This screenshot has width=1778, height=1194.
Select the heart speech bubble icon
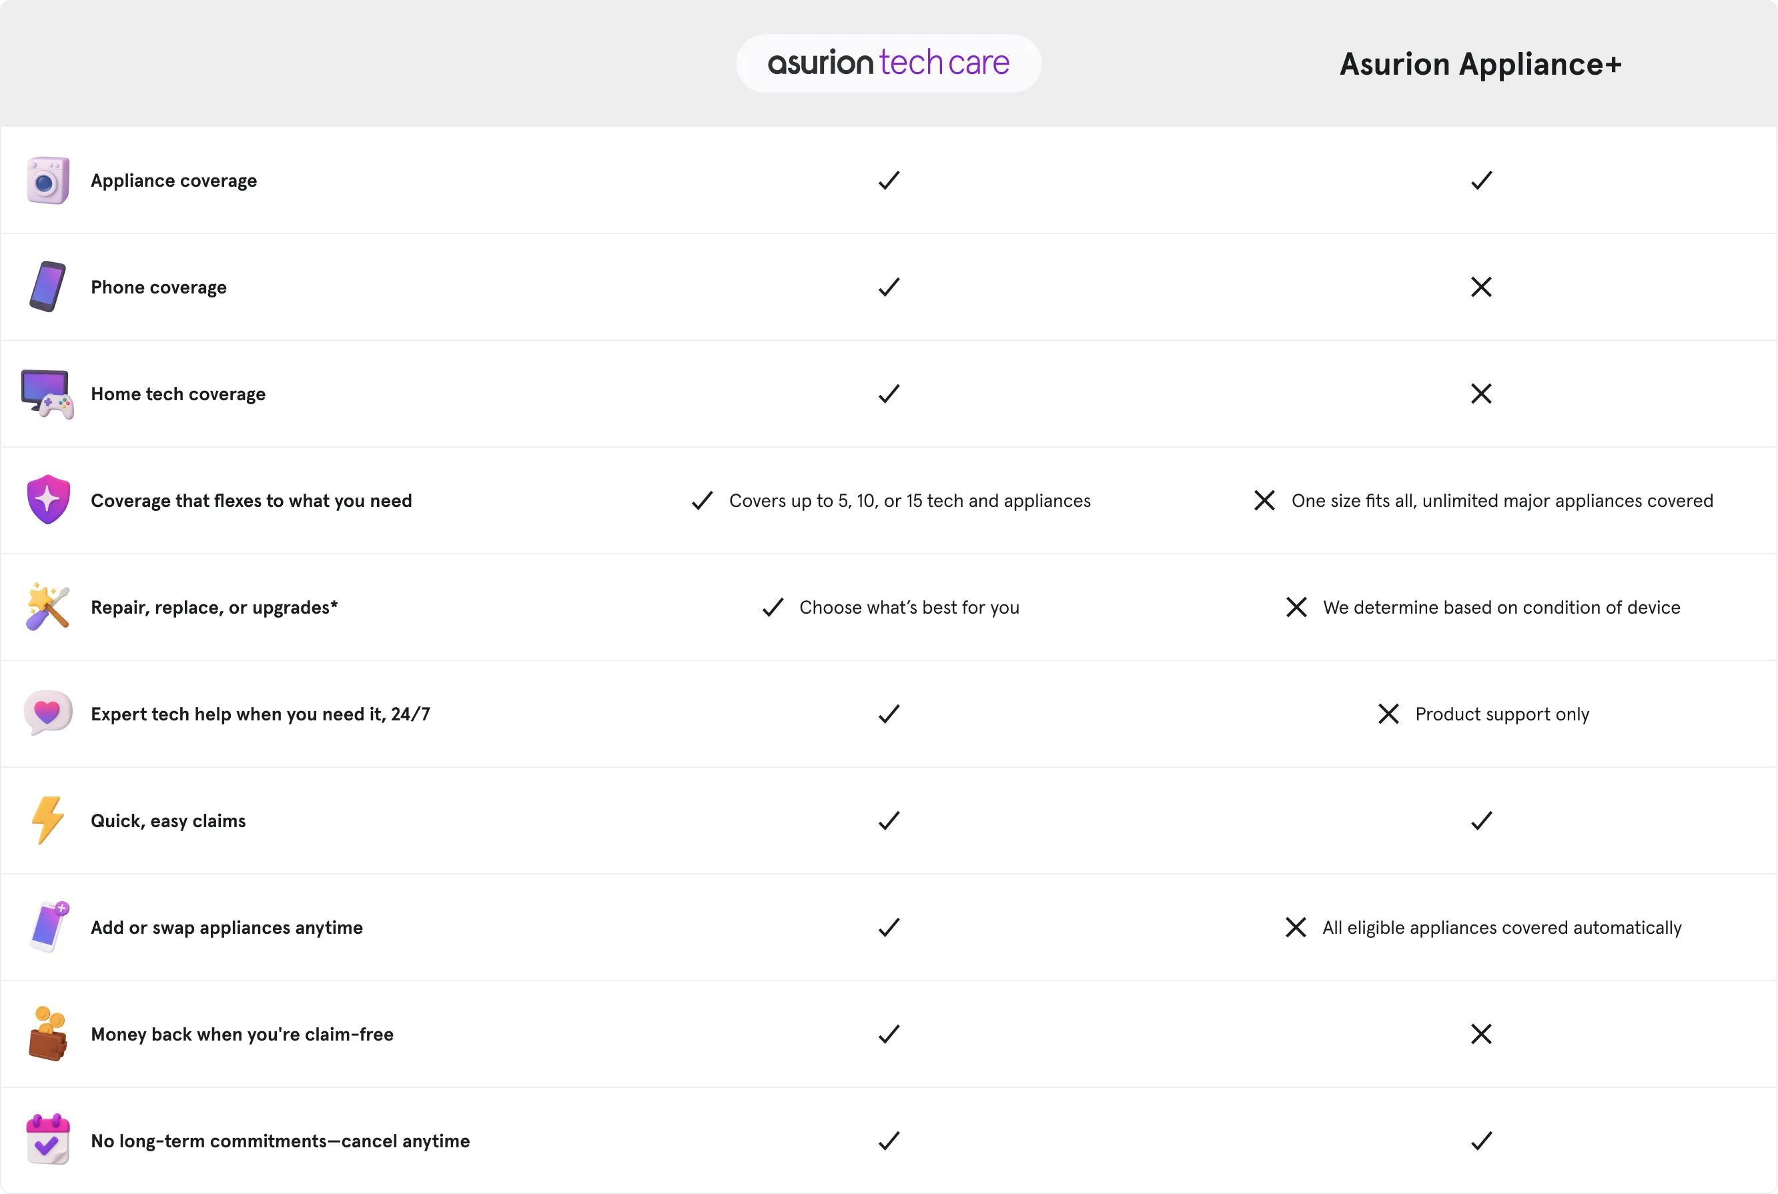[47, 713]
